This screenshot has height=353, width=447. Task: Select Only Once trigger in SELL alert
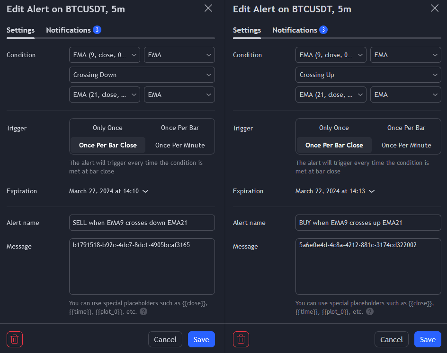click(x=107, y=128)
